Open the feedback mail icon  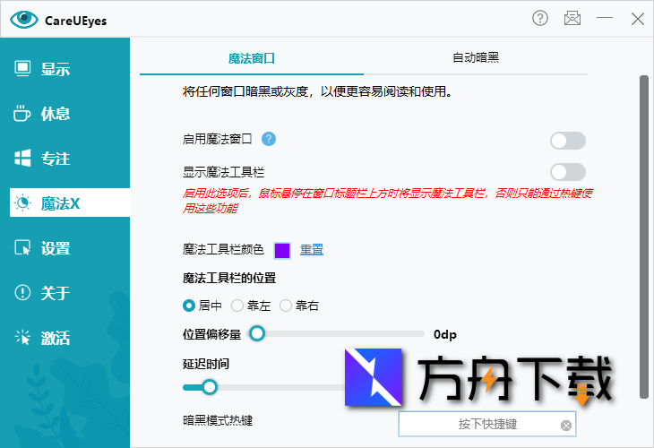coord(572,18)
